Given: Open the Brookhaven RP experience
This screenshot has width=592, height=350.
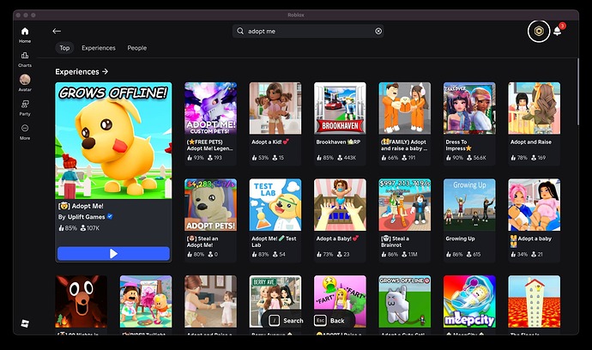Looking at the screenshot, I should point(340,124).
